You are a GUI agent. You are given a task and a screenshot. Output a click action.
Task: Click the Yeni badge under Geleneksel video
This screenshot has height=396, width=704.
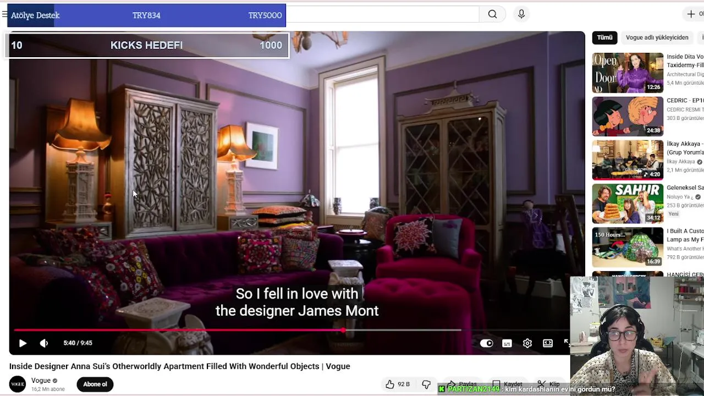pos(674,214)
